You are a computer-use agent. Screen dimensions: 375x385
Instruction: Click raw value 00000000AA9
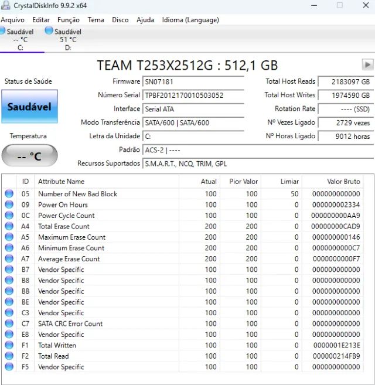coord(336,216)
